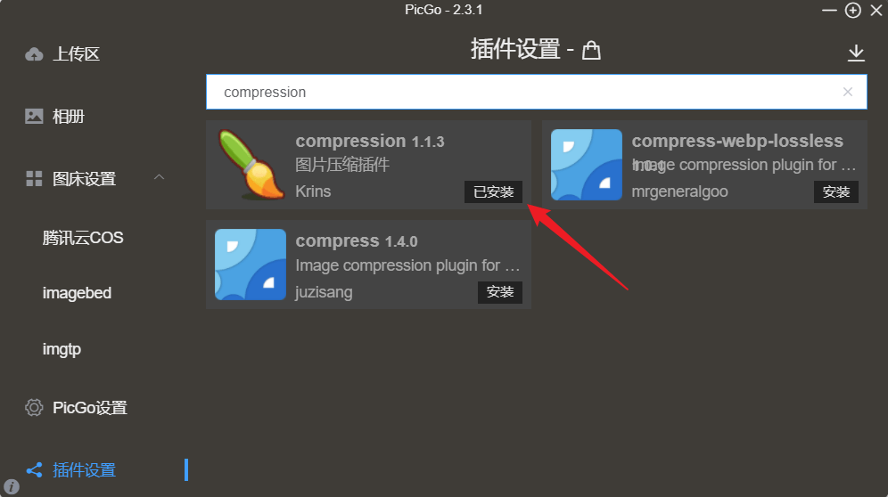Click the image host settings grid icon
This screenshot has height=497, width=888.
click(34, 179)
